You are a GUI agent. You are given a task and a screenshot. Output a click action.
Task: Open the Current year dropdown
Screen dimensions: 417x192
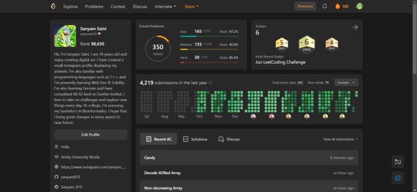[346, 82]
